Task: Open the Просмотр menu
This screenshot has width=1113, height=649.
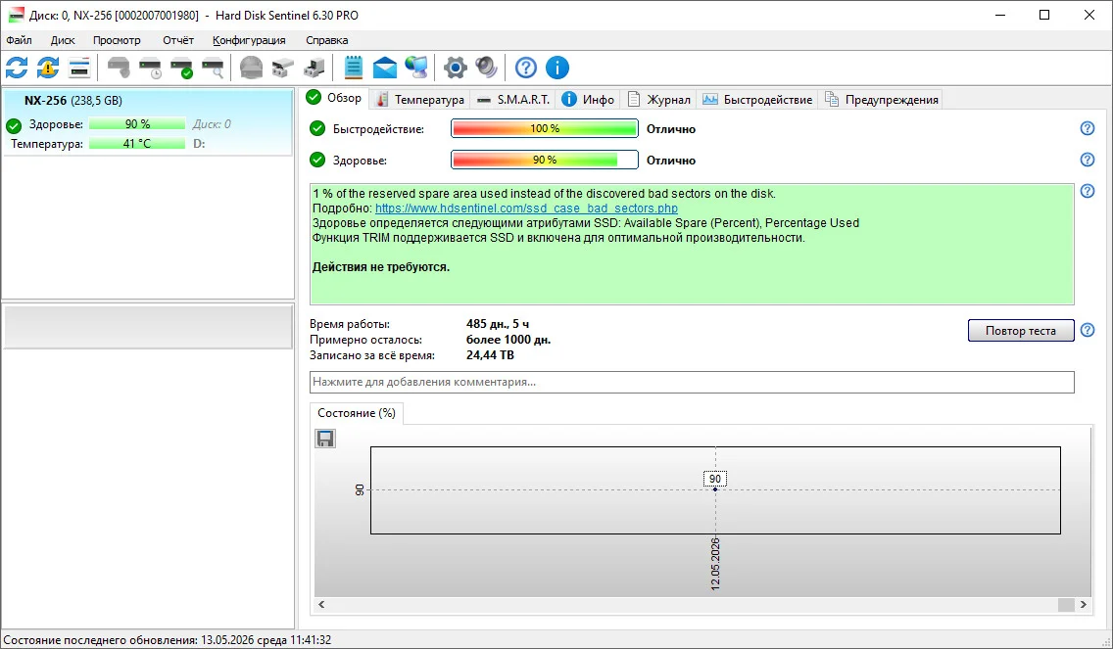Action: pyautogui.click(x=117, y=40)
